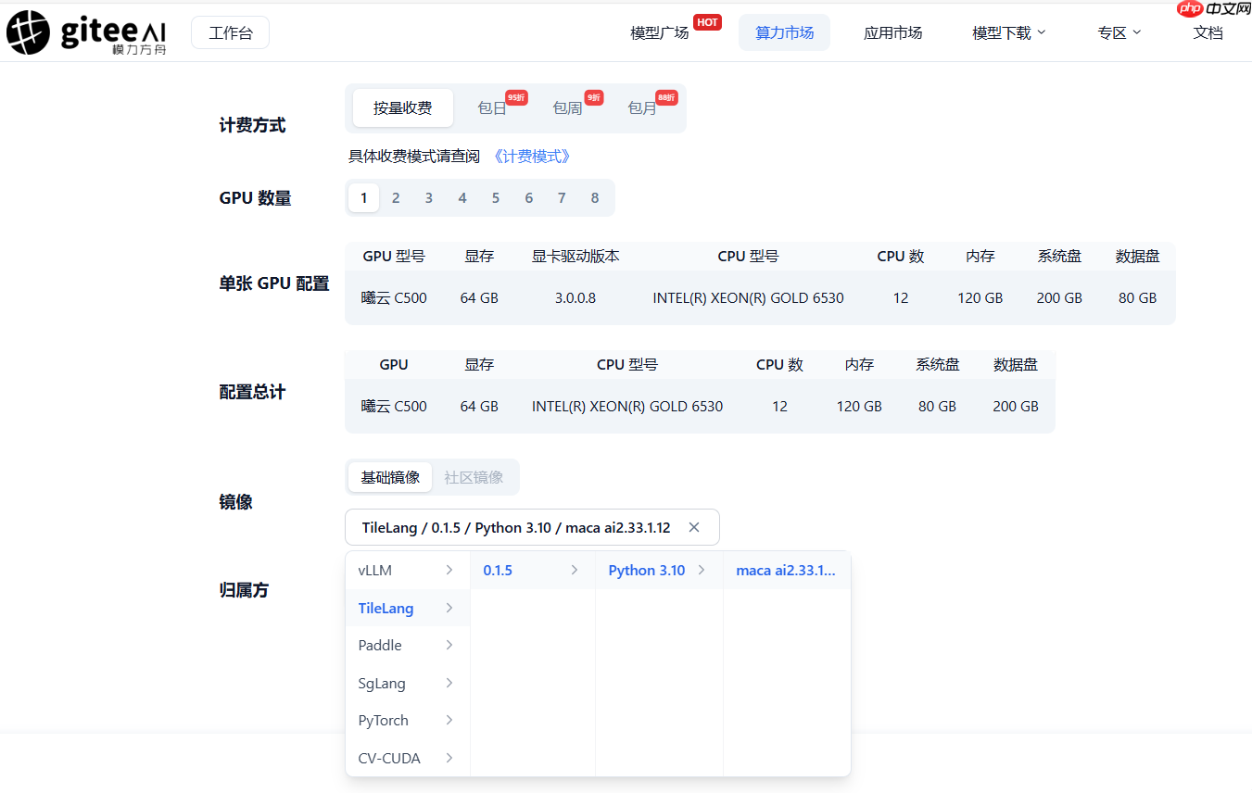Expand the PyTorch image category

(x=383, y=720)
